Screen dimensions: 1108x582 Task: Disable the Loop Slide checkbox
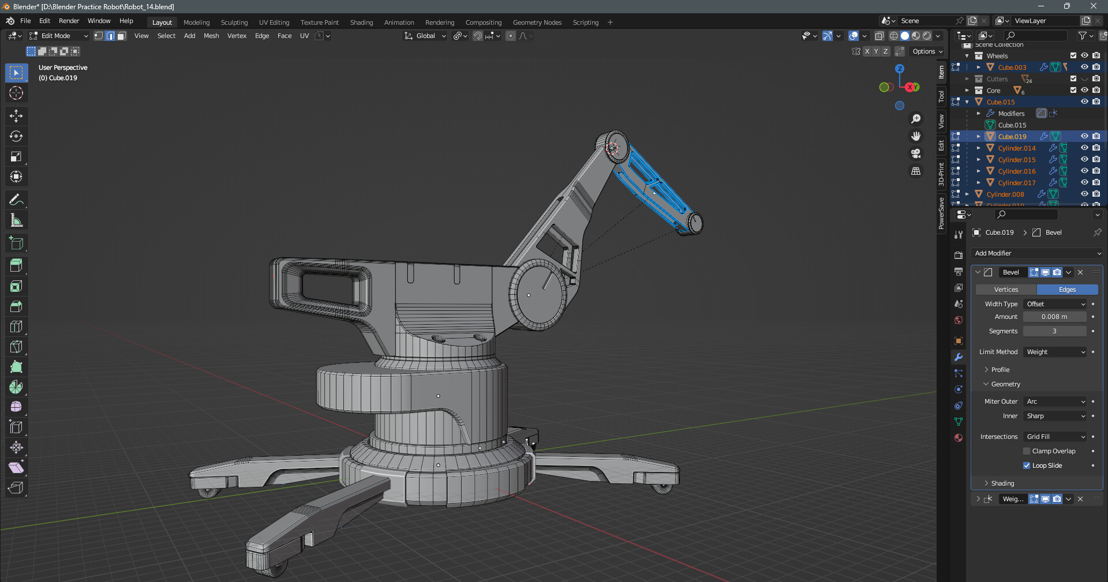click(1027, 465)
